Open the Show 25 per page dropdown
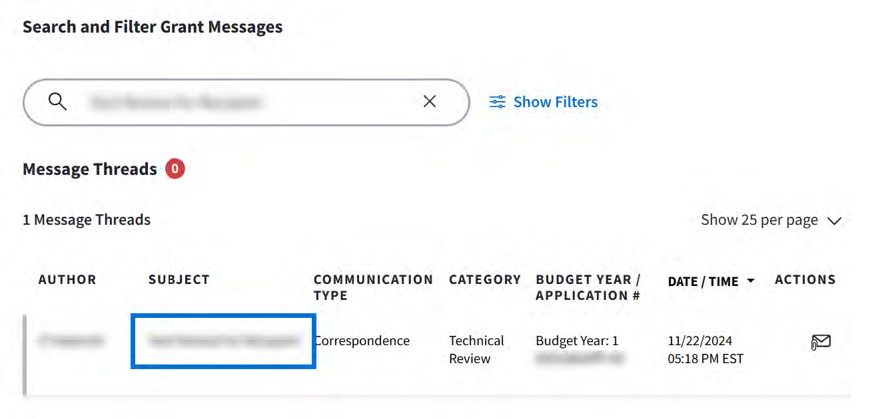 tap(759, 220)
